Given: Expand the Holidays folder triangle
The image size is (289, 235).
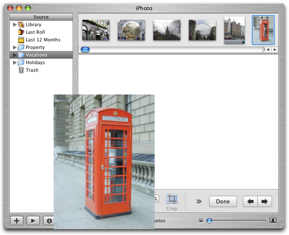Looking at the screenshot, I should (x=15, y=63).
